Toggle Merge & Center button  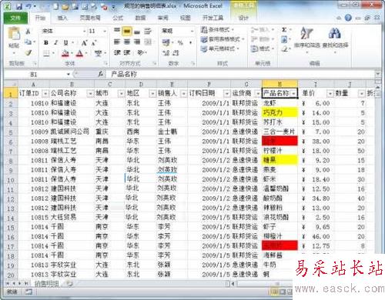(x=148, y=42)
